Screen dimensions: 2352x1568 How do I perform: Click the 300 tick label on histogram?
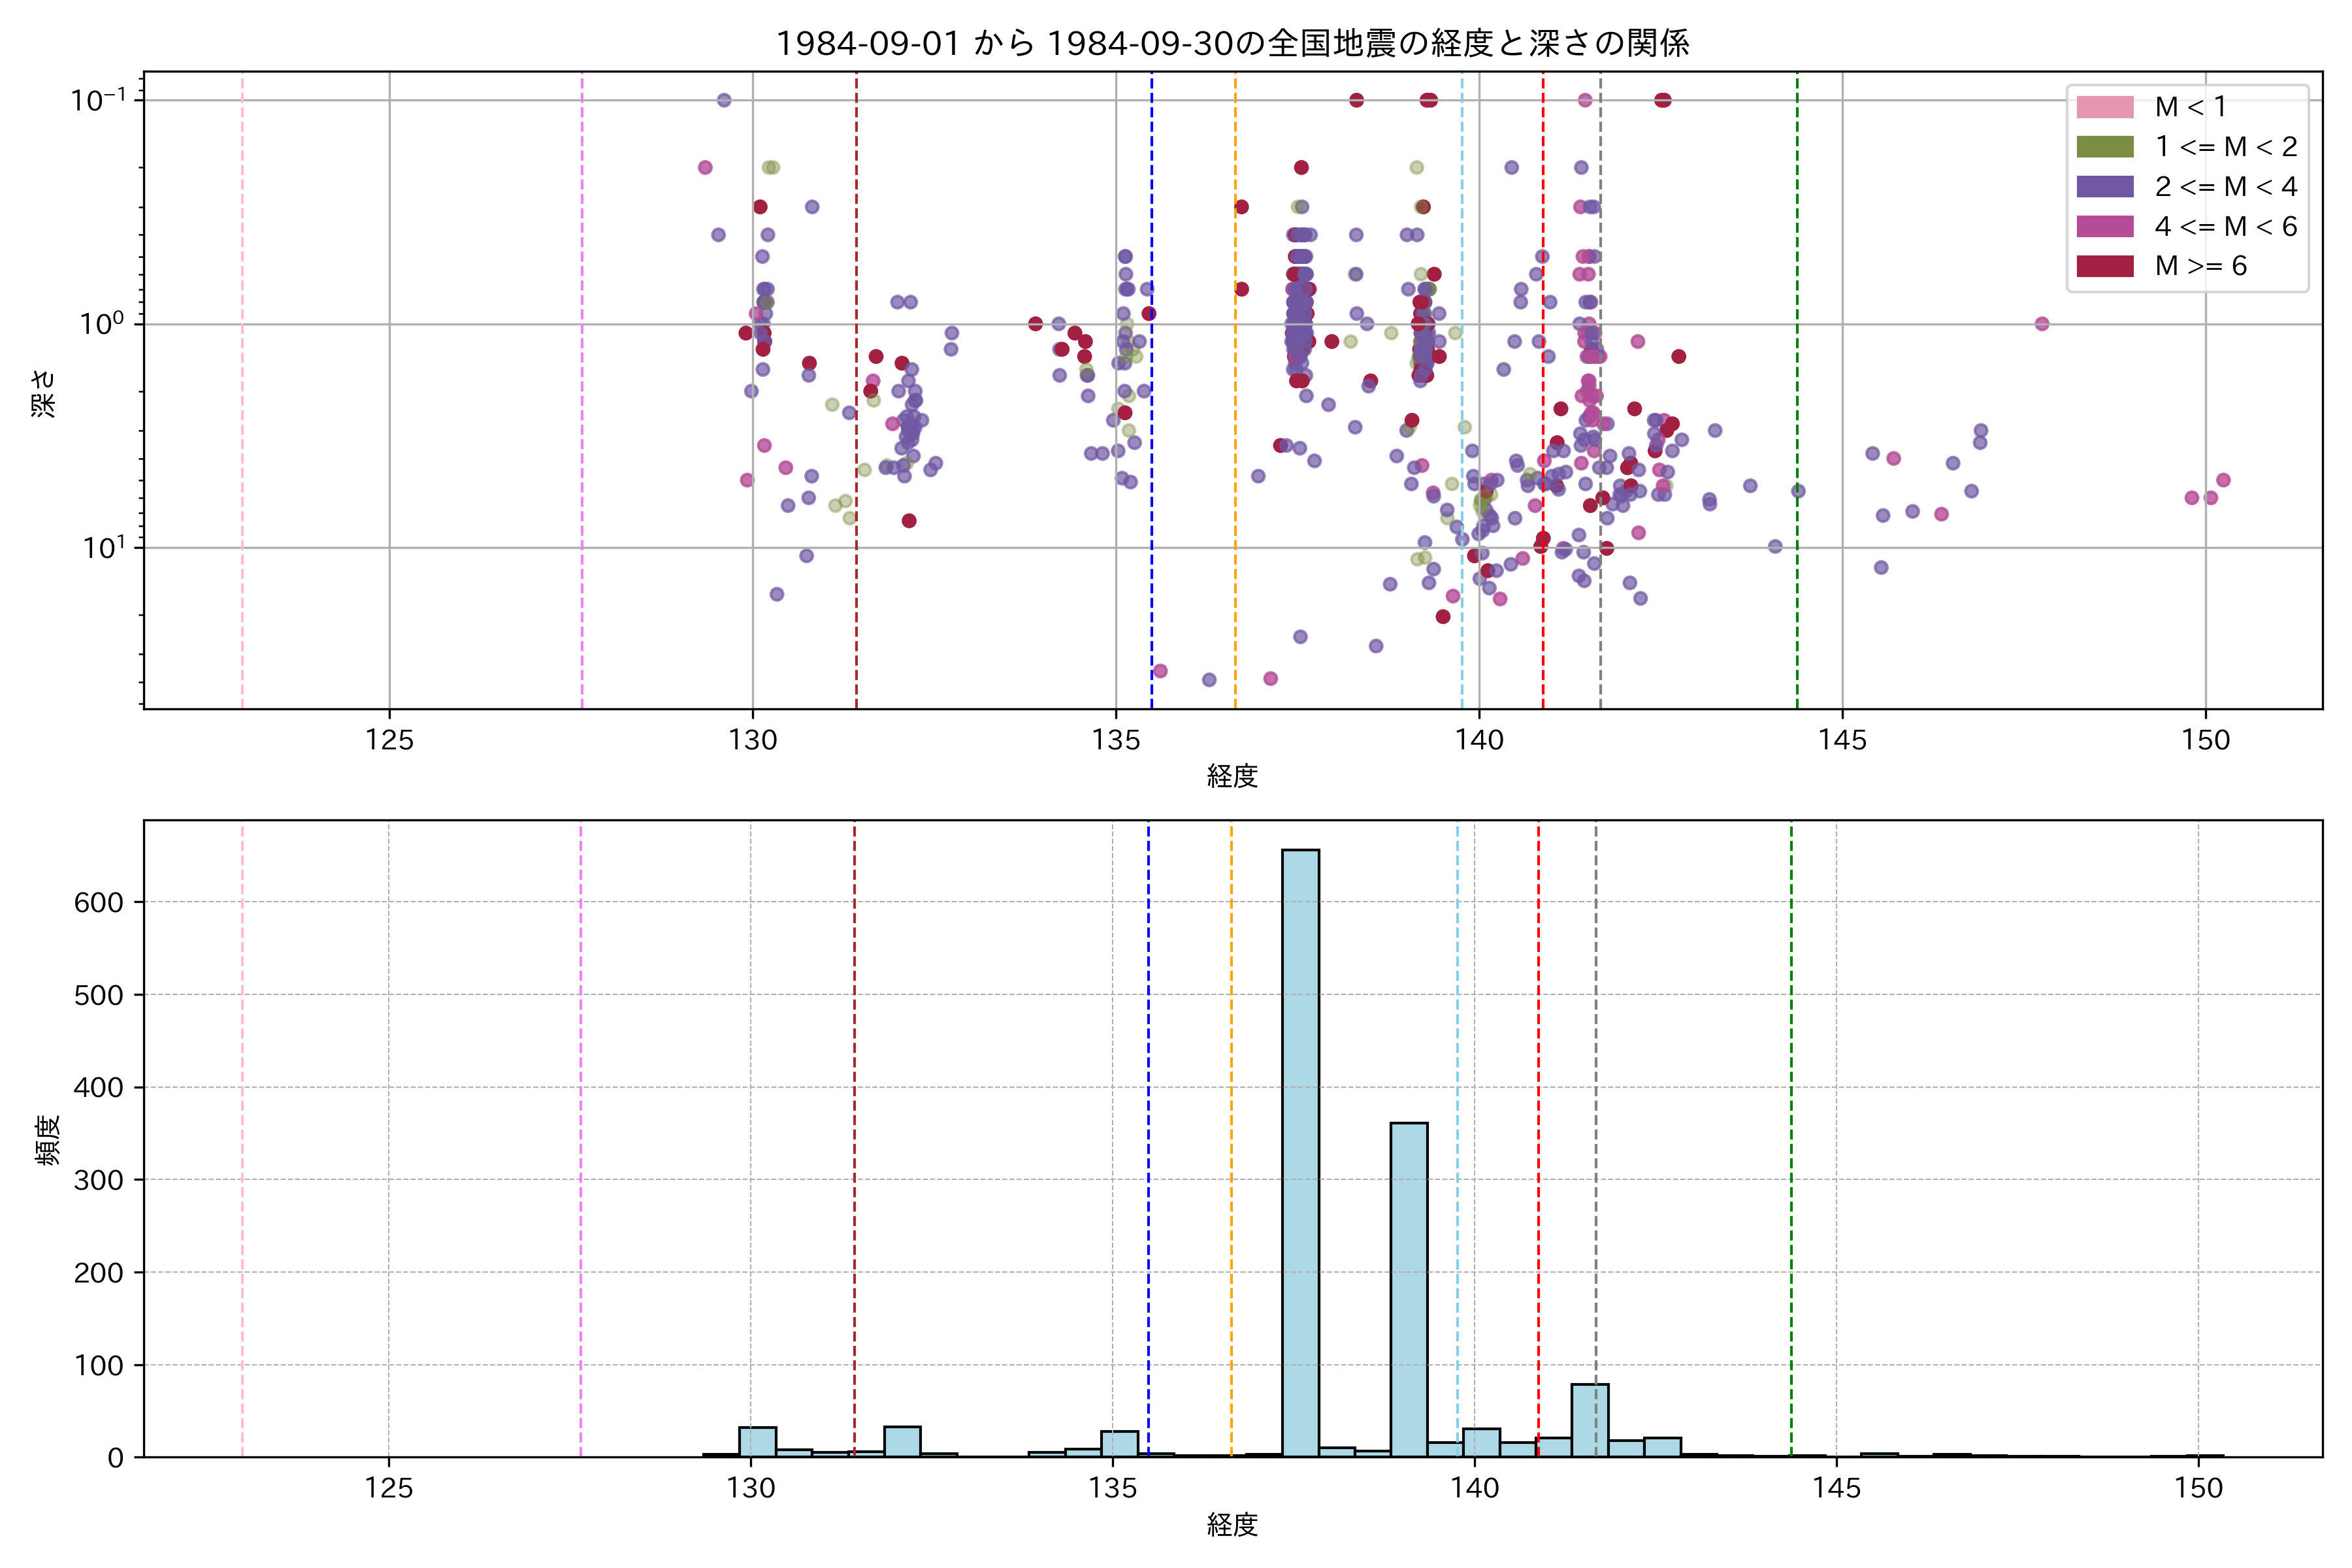pyautogui.click(x=98, y=1180)
